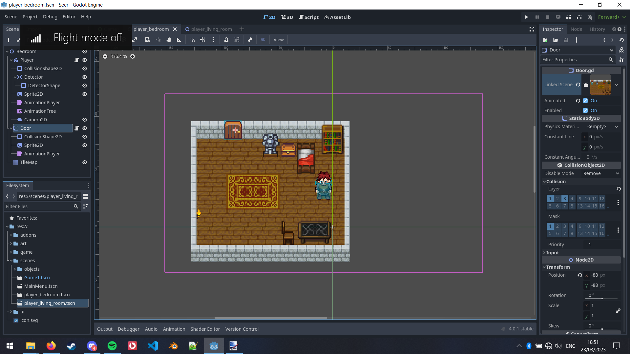Hide the Sprite2D node under Player
The width and height of the screenshot is (630, 354).
(84, 94)
